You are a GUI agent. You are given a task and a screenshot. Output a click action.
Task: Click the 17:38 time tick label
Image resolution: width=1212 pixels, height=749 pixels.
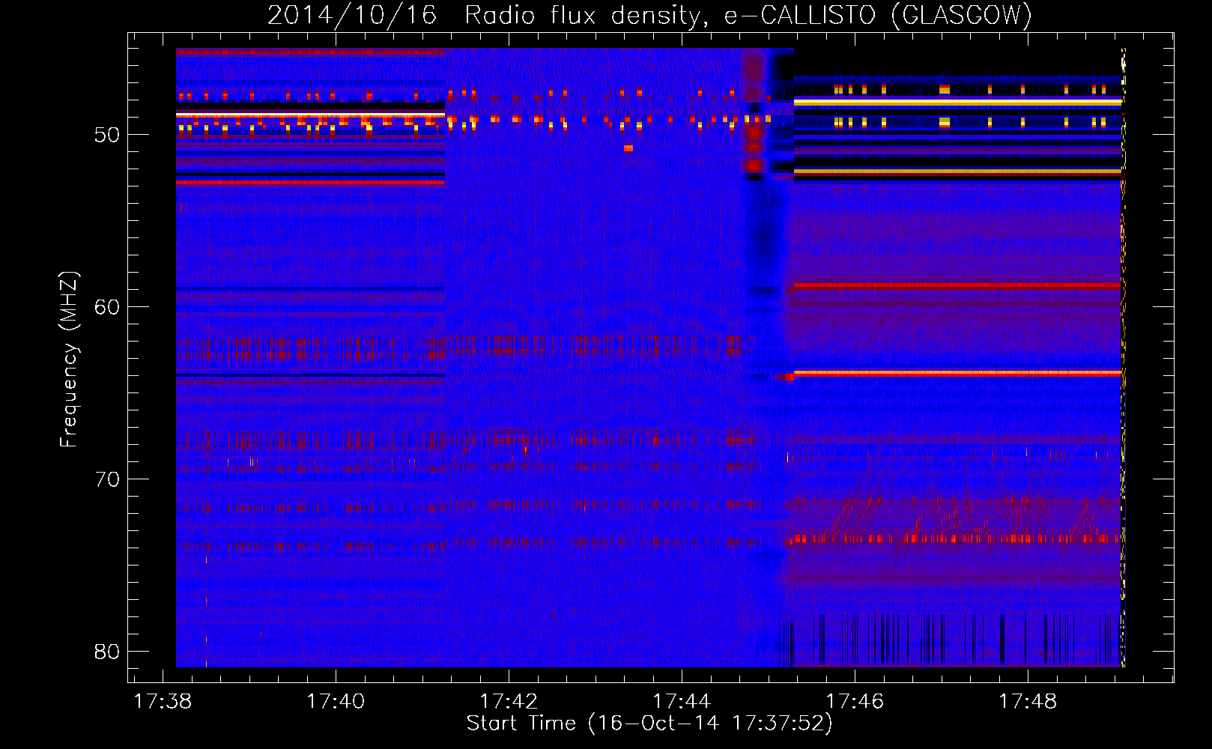[x=163, y=701]
